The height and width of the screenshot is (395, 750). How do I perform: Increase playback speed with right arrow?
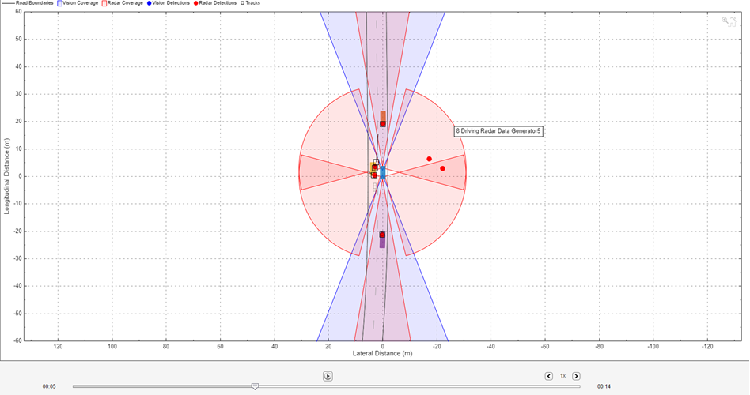tap(576, 376)
